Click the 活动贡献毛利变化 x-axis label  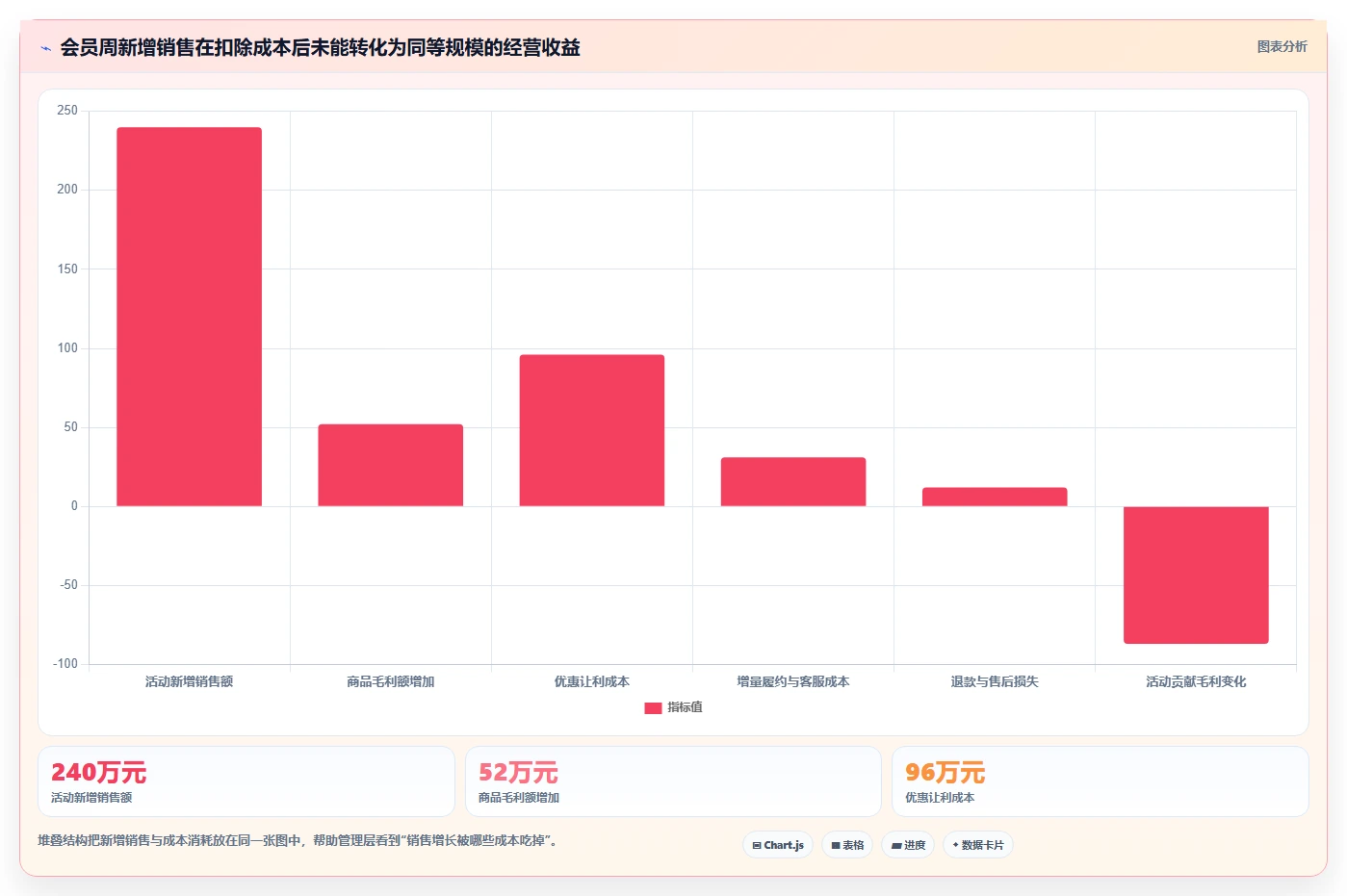pos(1196,681)
